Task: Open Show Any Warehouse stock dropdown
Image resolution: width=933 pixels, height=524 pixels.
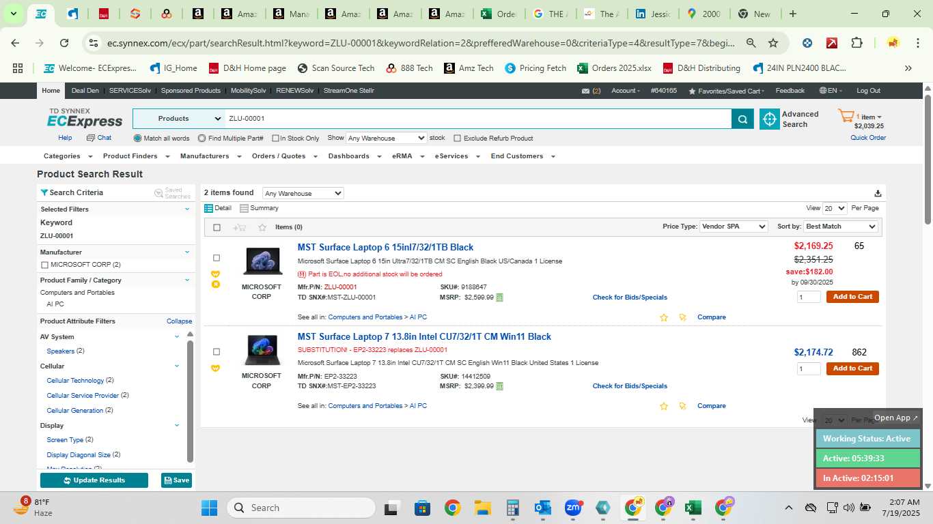Action: [387, 138]
